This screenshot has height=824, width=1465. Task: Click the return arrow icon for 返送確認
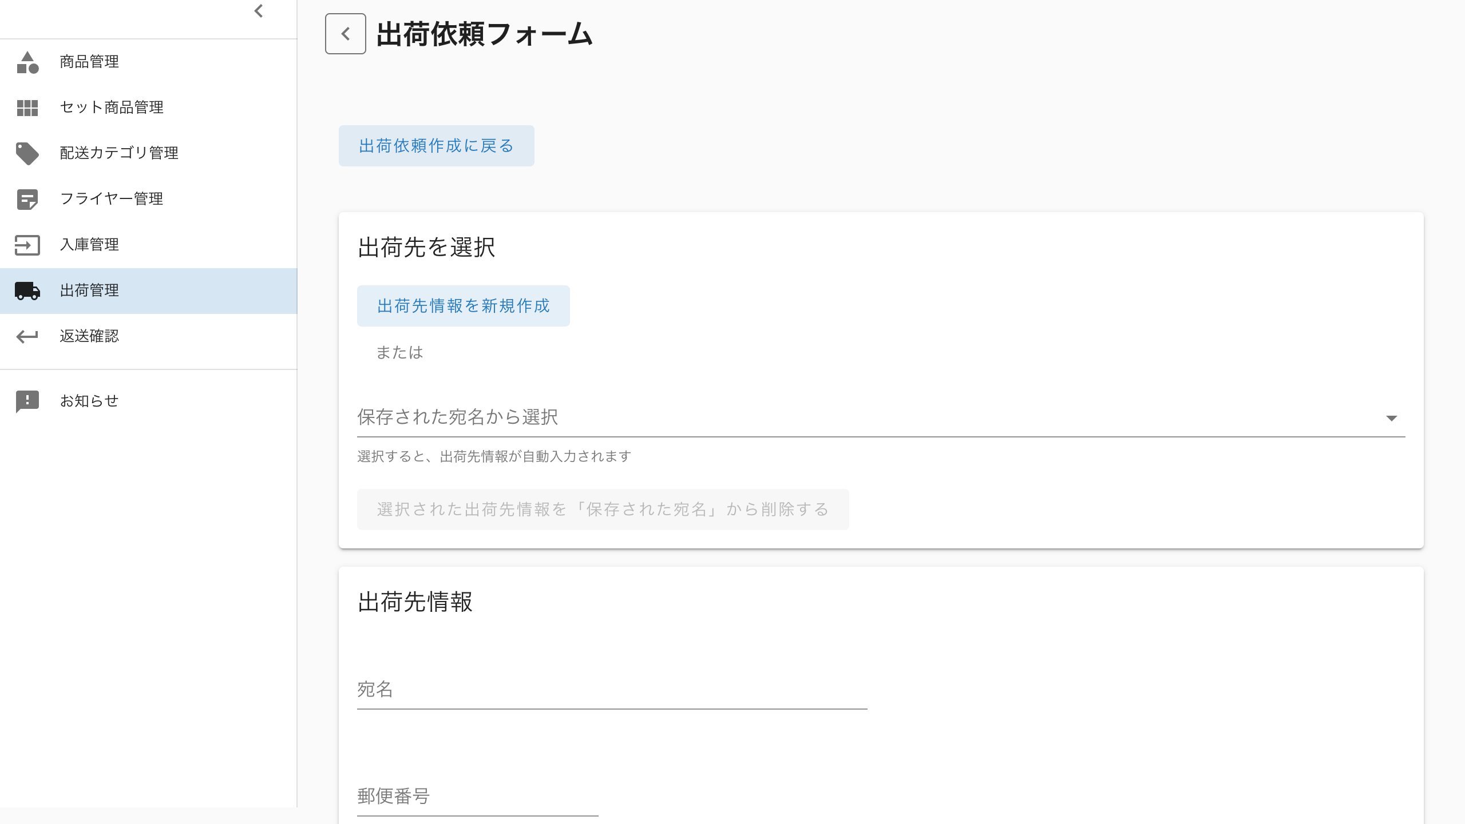tap(27, 336)
